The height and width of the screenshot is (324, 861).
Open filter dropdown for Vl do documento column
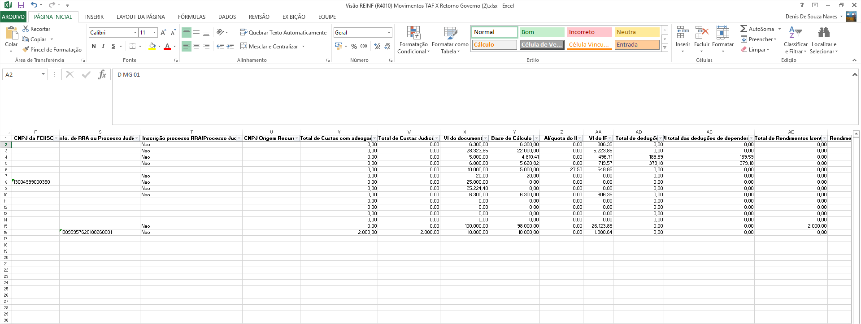coord(486,138)
